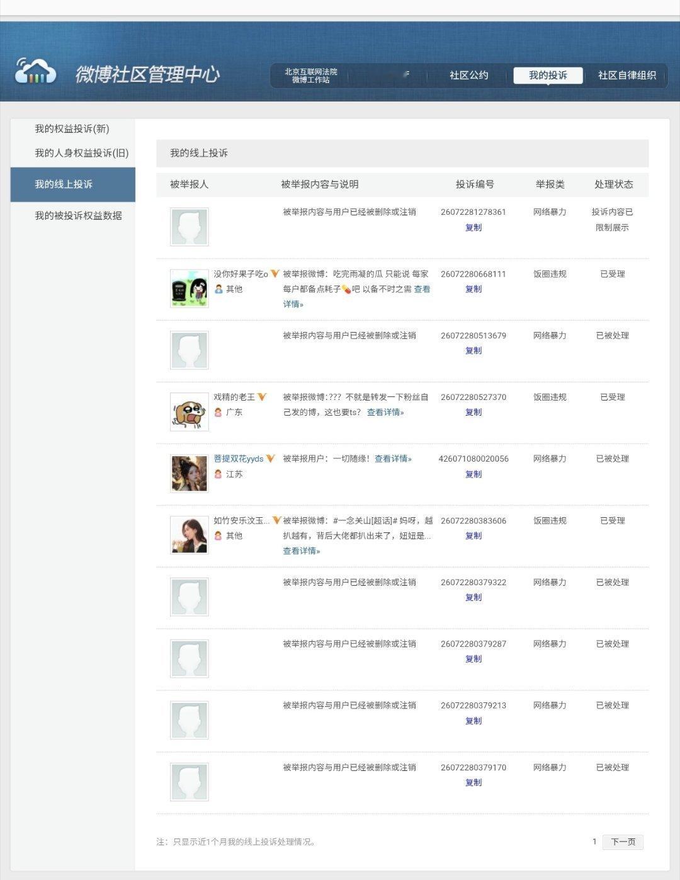Open 社区自律组织 tab
680x880 pixels.
click(626, 75)
